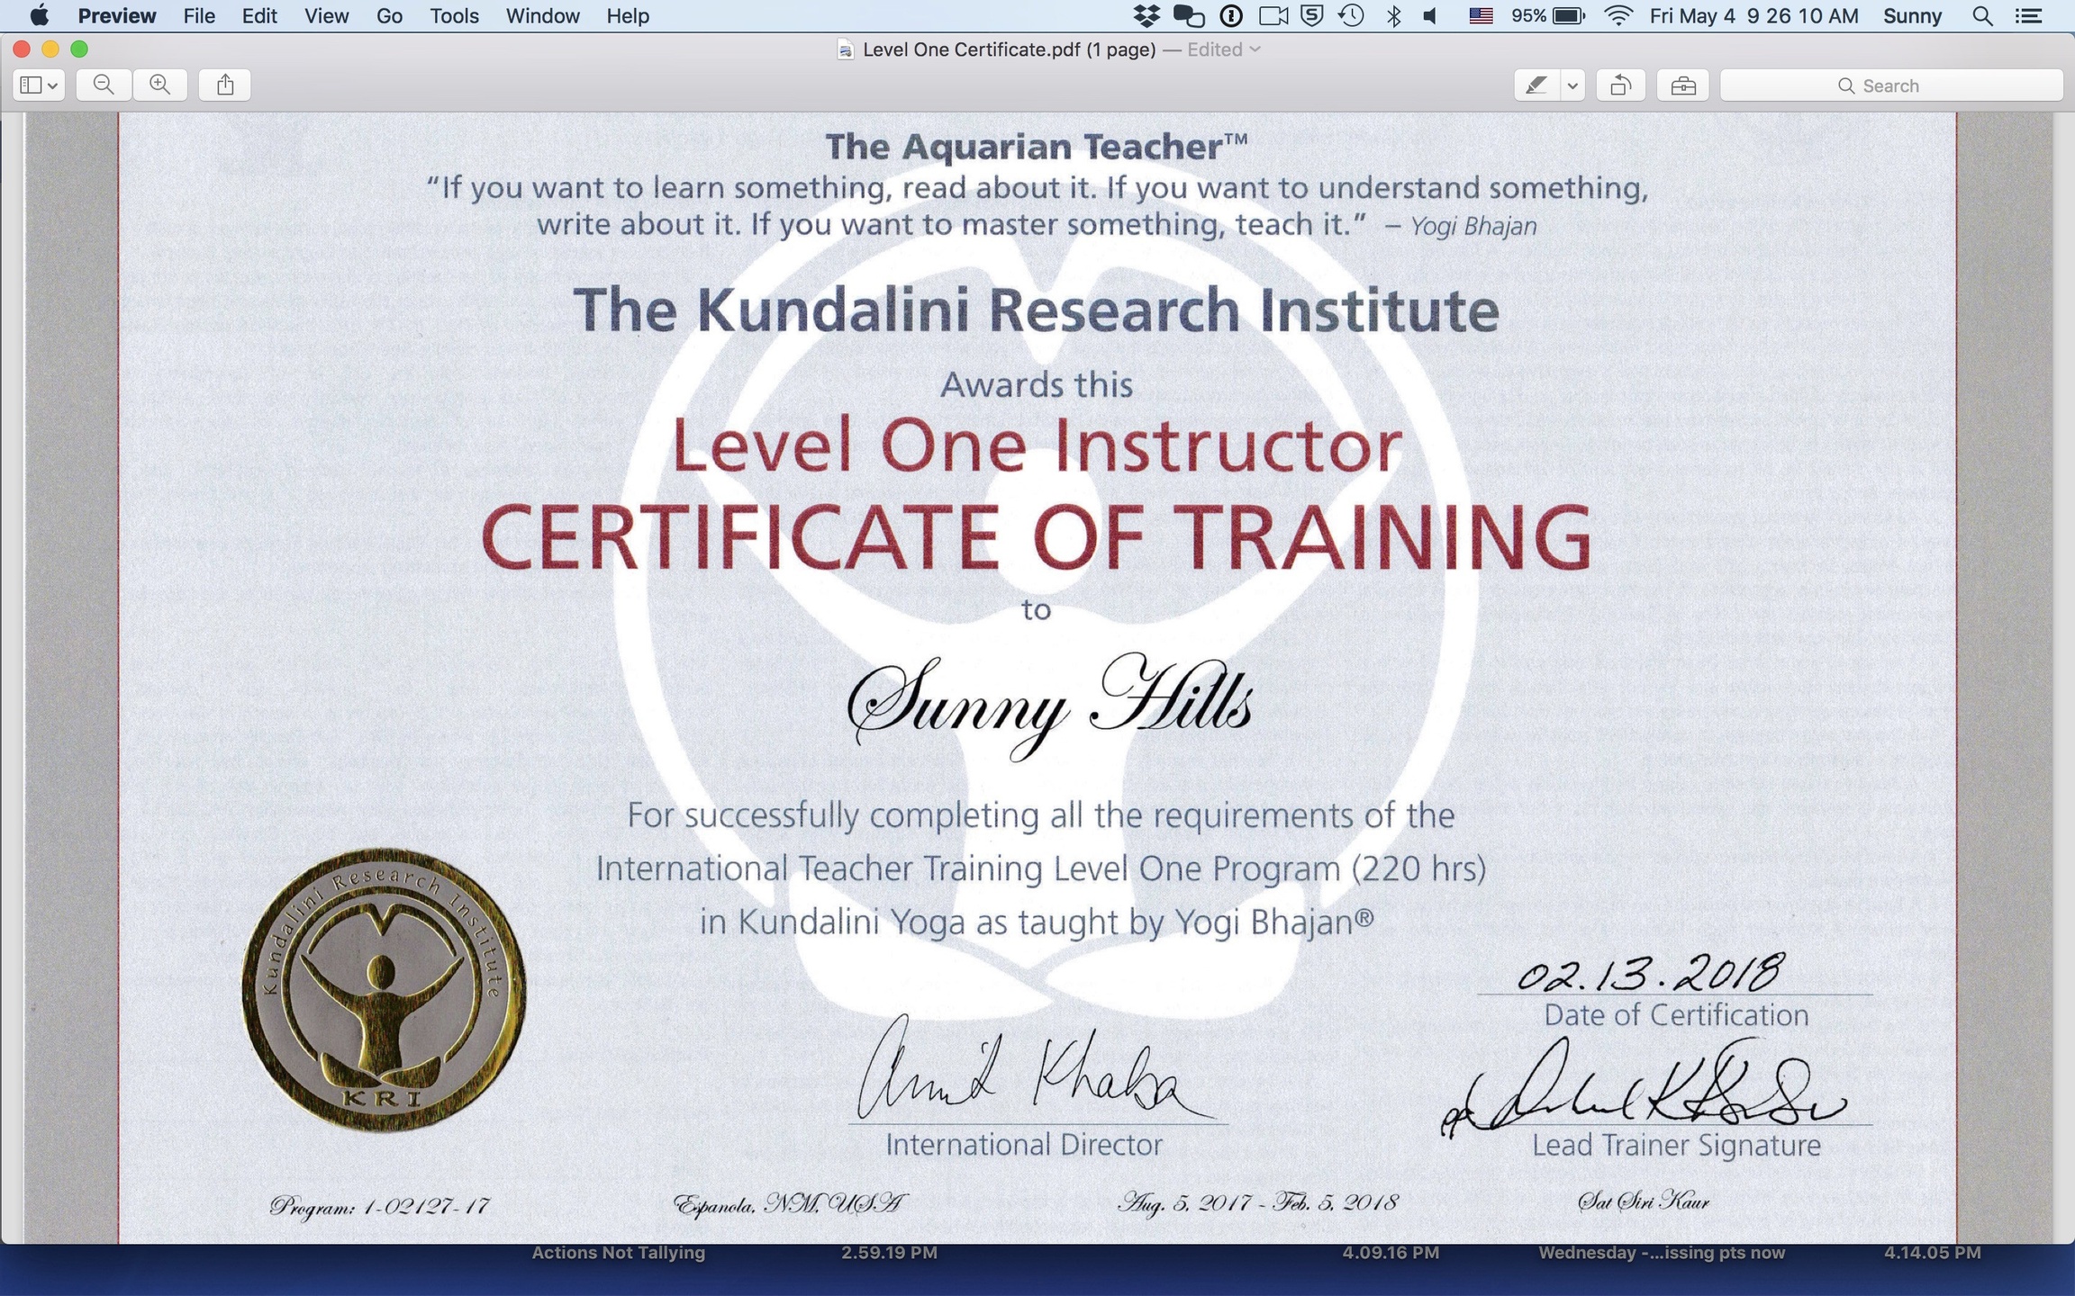This screenshot has height=1296, width=2075.
Task: Open Time Machine menu bar icon
Action: click(1351, 15)
